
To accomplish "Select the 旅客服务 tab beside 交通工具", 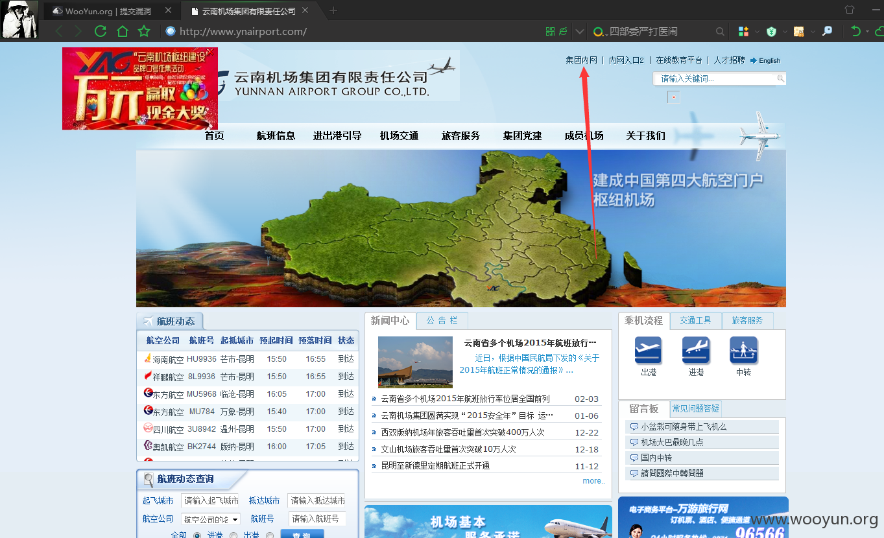I will (747, 320).
